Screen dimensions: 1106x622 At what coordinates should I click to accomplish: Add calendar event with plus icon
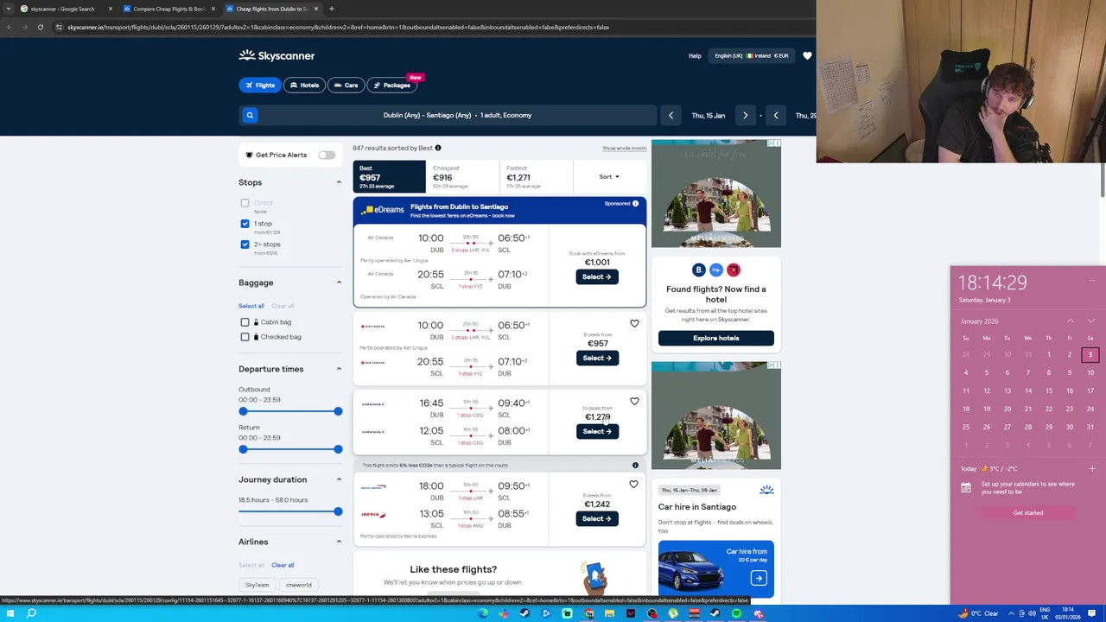[x=1092, y=468]
